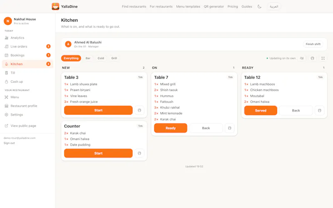
Task: Move Table 12 order Back
Action: [x=296, y=110]
